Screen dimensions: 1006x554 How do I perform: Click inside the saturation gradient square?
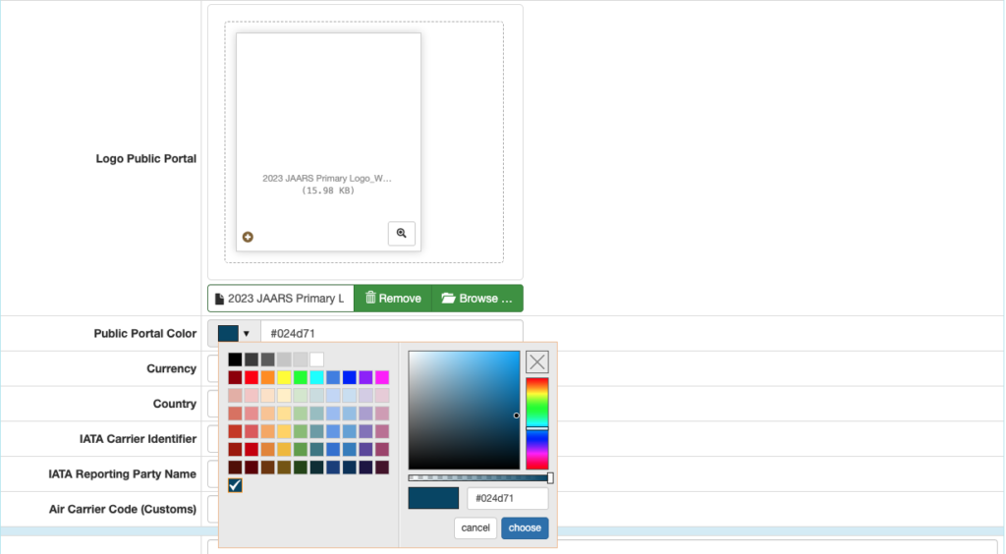click(x=464, y=410)
